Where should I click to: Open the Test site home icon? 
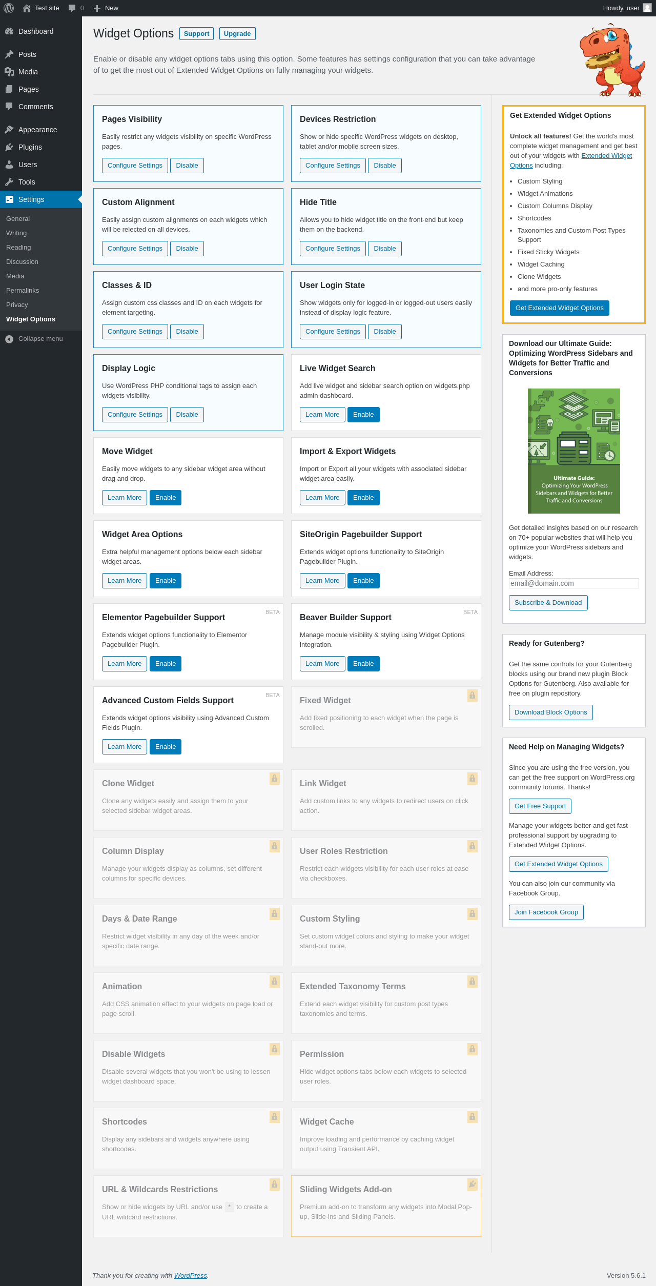click(x=27, y=8)
